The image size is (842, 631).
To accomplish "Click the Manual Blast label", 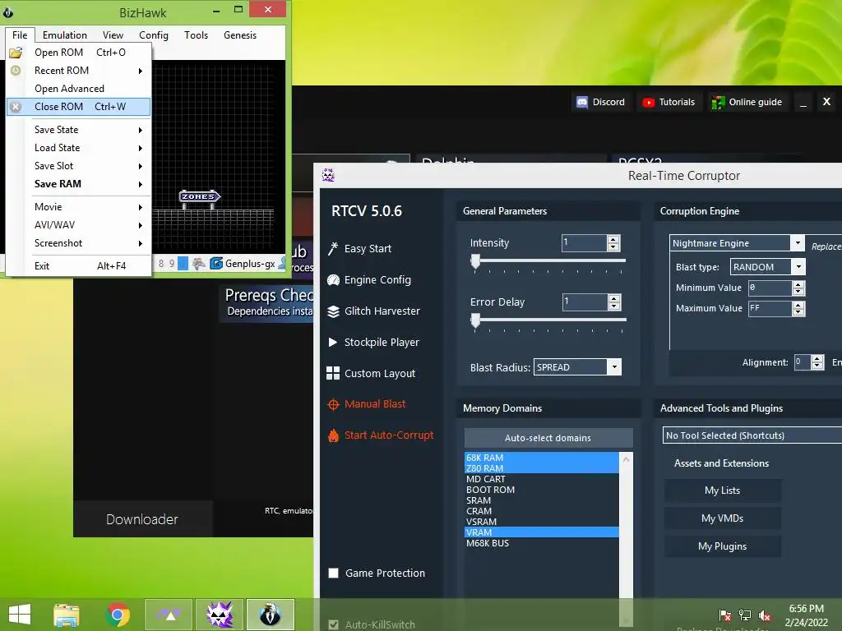I will point(375,404).
